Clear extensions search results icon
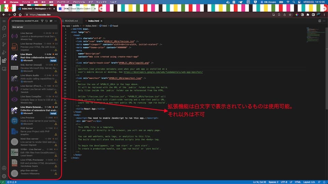Image resolution: width=328 pixels, height=184 pixels. tap(51, 21)
